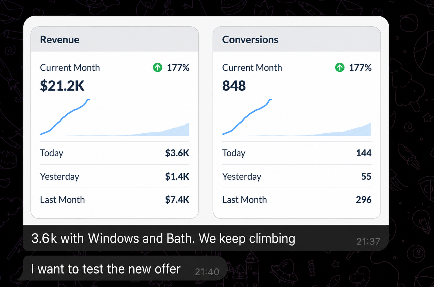Click the 21:37 message timestamp
The width and height of the screenshot is (434, 287).
tap(368, 241)
